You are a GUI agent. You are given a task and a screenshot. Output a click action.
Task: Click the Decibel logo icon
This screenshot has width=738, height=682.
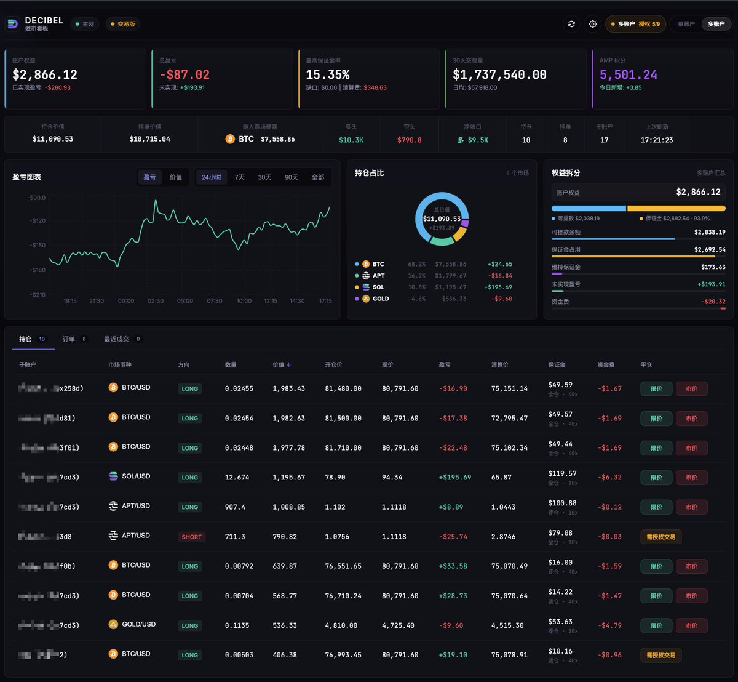[x=13, y=24]
